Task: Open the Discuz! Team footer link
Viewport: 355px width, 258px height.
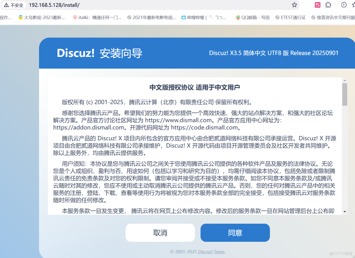Action: click(x=211, y=252)
